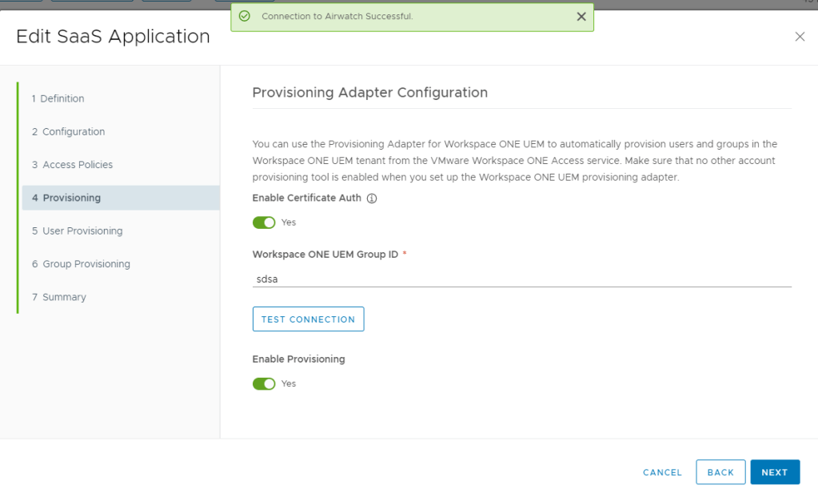Image resolution: width=818 pixels, height=501 pixels.
Task: Toggle the Enable Certificate Auth switch
Action: (264, 222)
